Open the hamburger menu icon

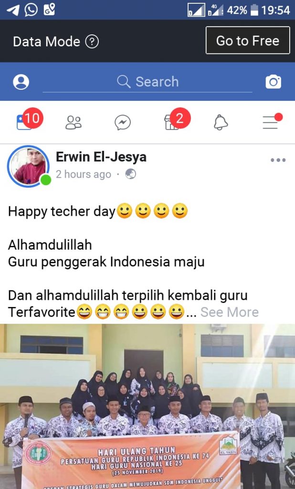coord(270,122)
